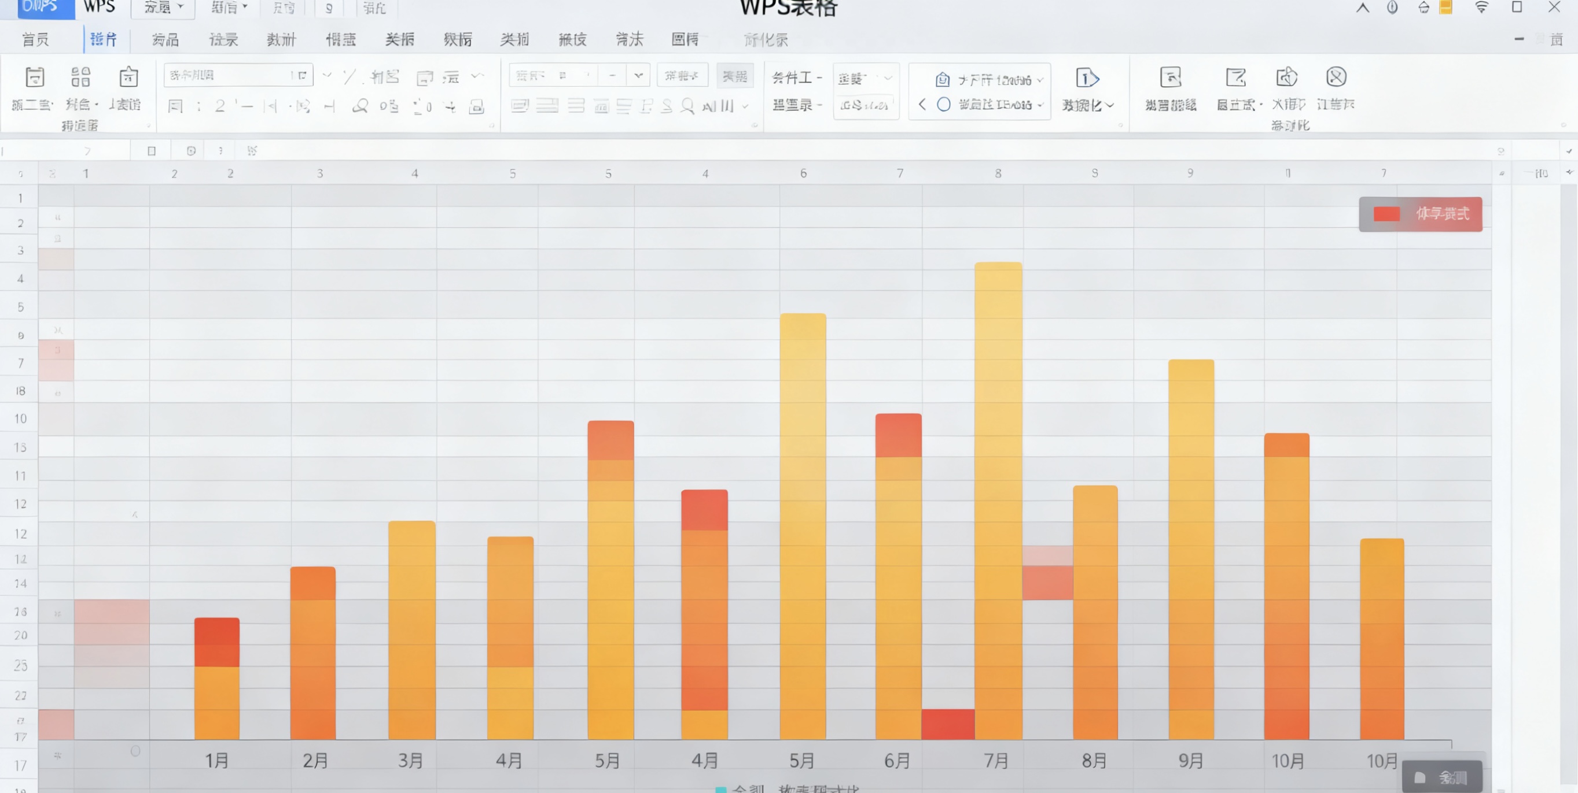
Task: Click the large page icon with number 1
Action: tap(1087, 79)
